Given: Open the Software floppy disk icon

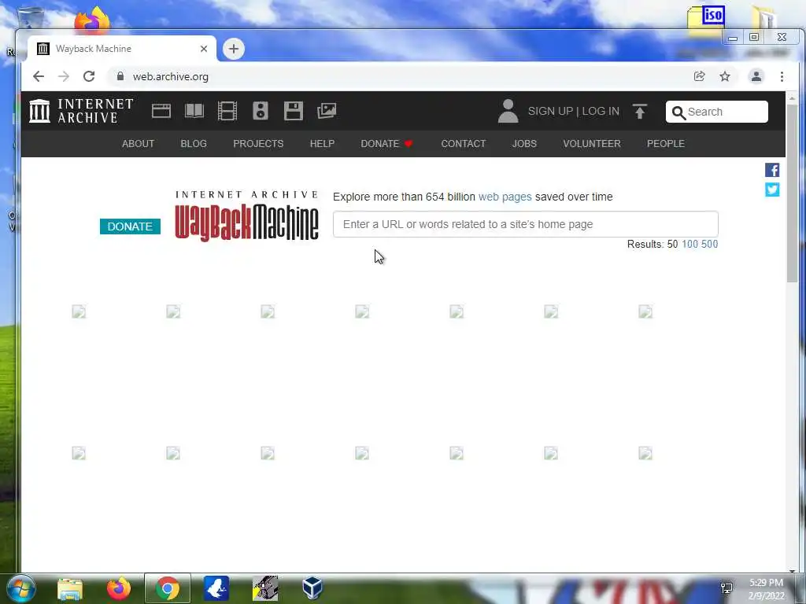Looking at the screenshot, I should (x=294, y=111).
